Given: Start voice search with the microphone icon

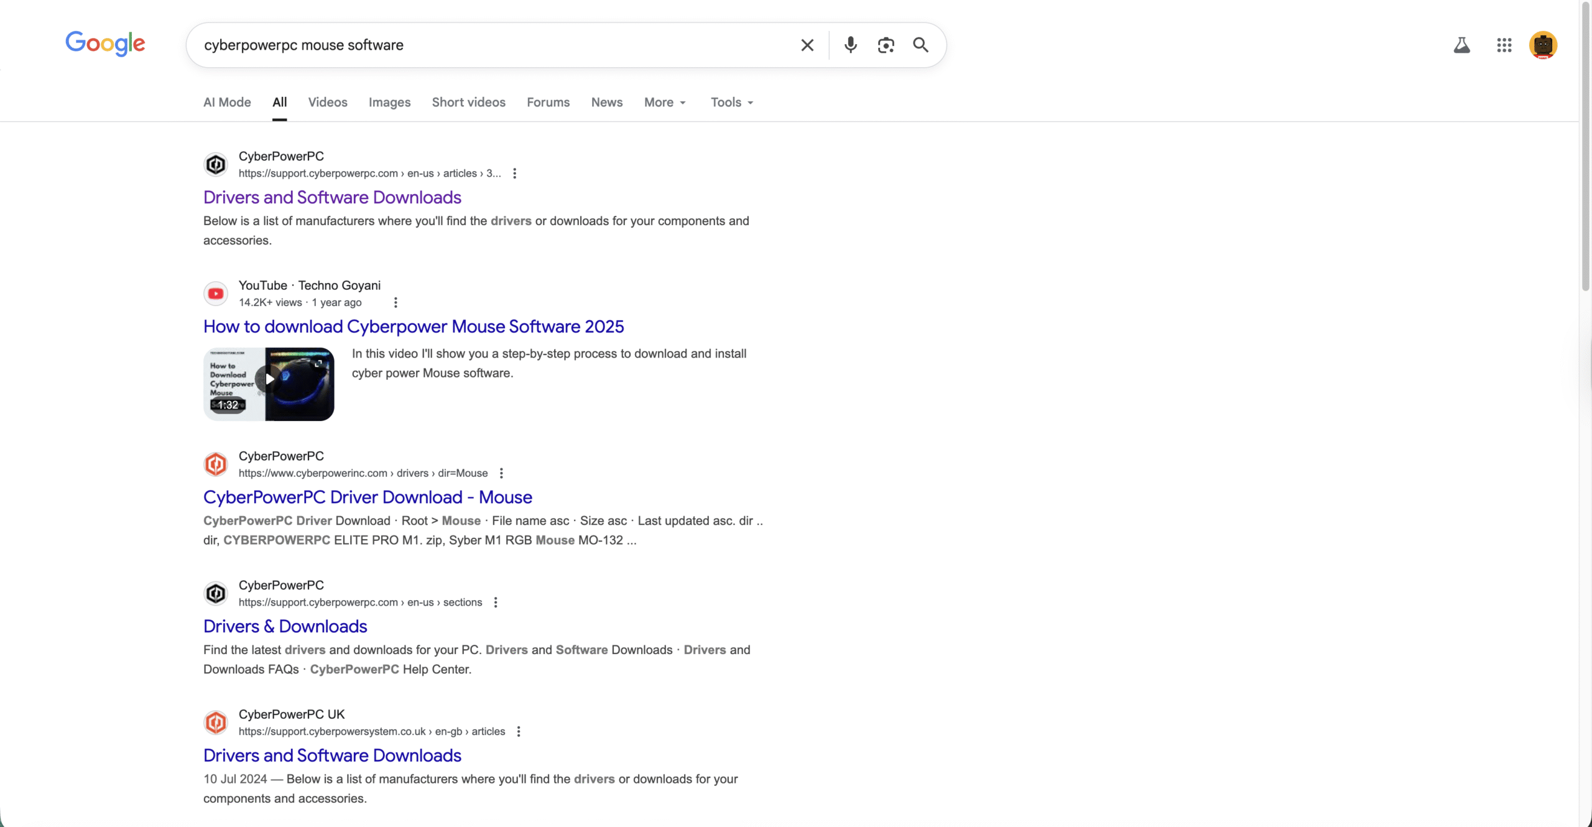Looking at the screenshot, I should [850, 45].
